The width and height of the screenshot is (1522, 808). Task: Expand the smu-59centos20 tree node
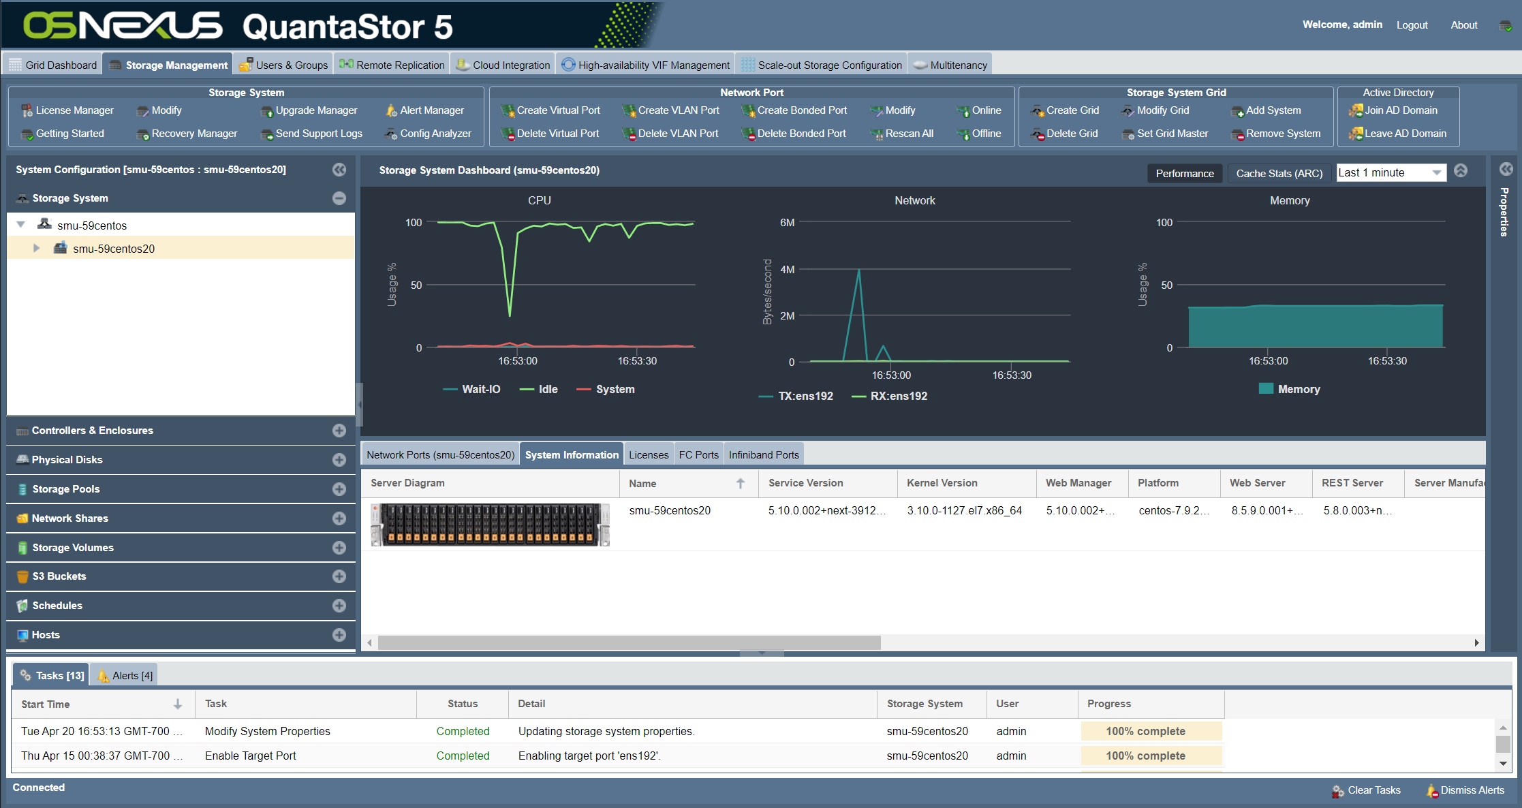click(37, 248)
